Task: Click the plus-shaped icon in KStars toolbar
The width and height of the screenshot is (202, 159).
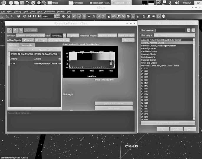Action: (89, 16)
